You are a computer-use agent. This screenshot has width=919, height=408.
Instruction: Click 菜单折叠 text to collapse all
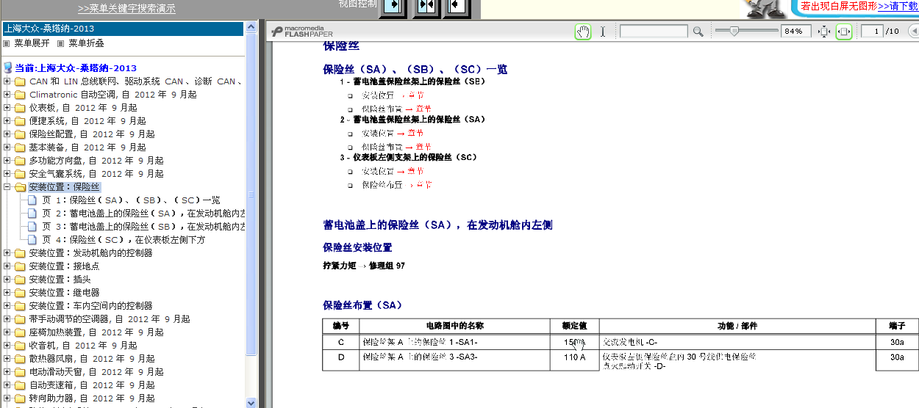86,43
